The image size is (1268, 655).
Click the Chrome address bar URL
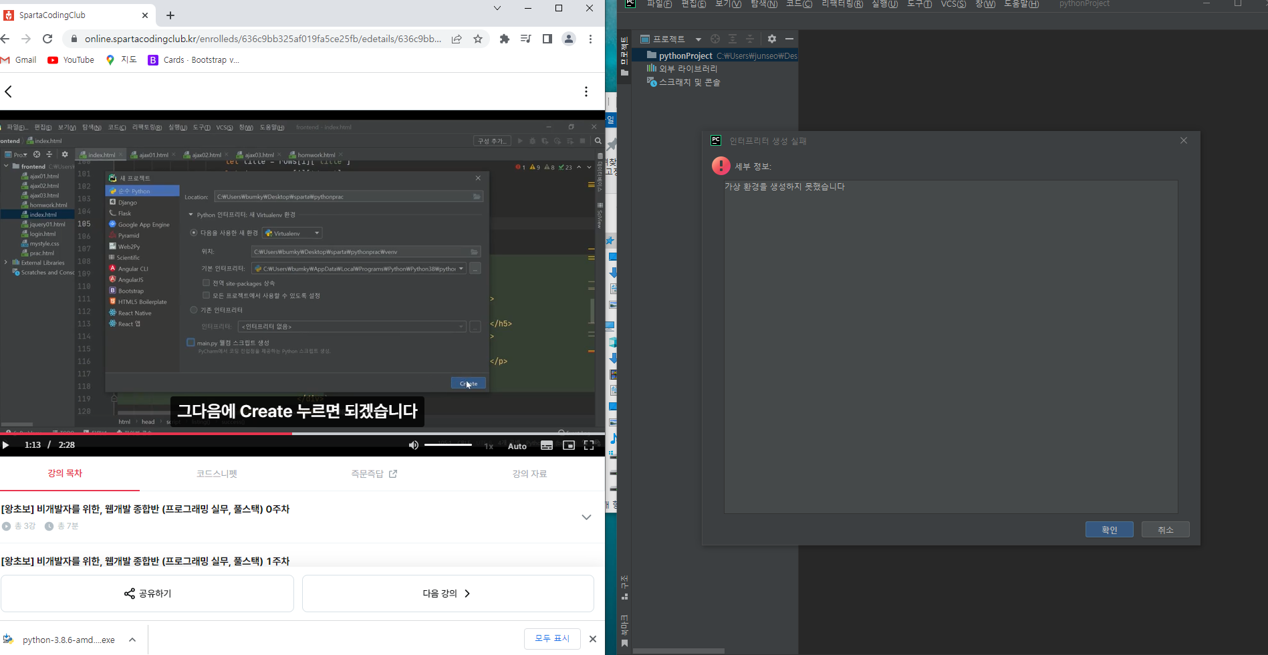(263, 39)
